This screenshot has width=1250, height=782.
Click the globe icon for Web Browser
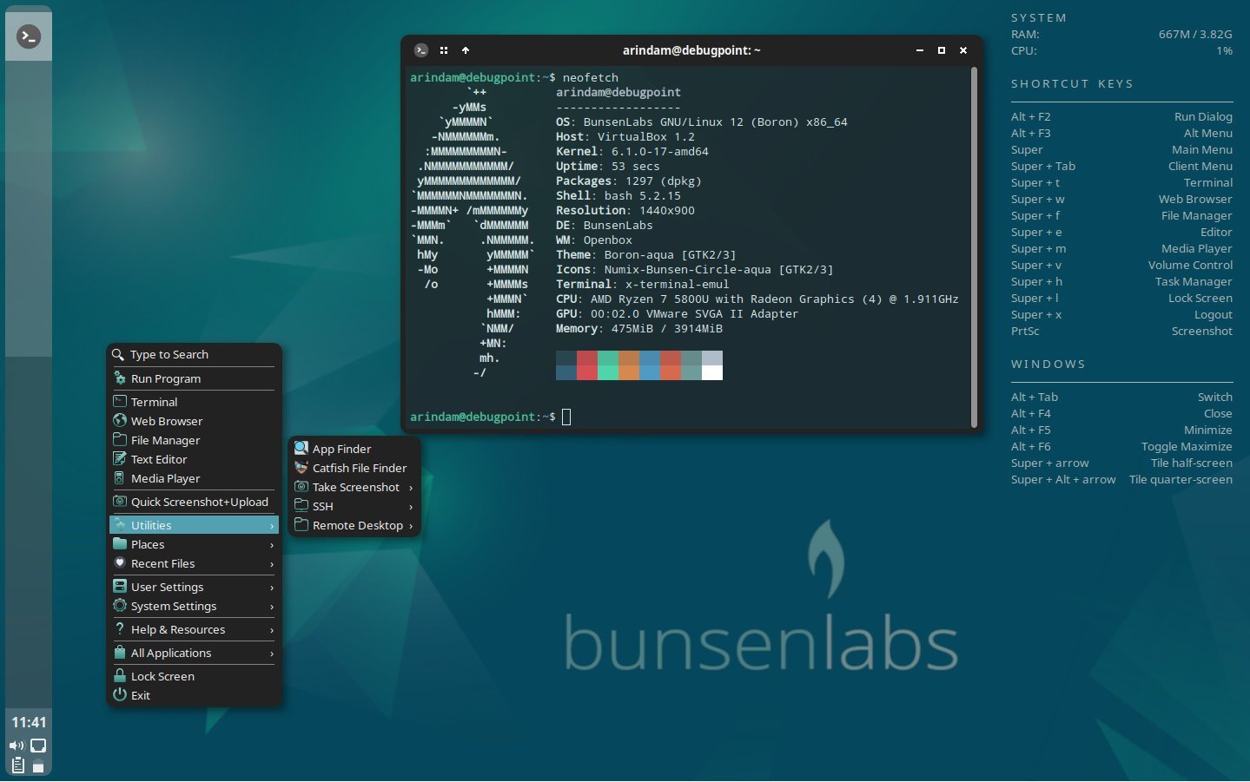pos(120,420)
